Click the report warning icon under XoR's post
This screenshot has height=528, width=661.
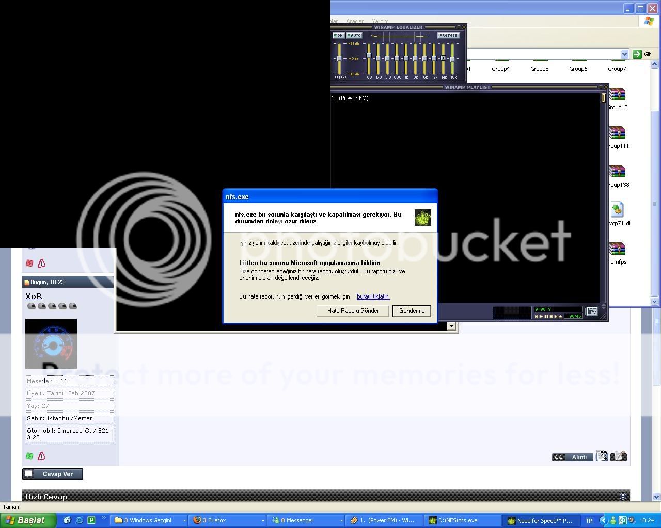point(41,456)
